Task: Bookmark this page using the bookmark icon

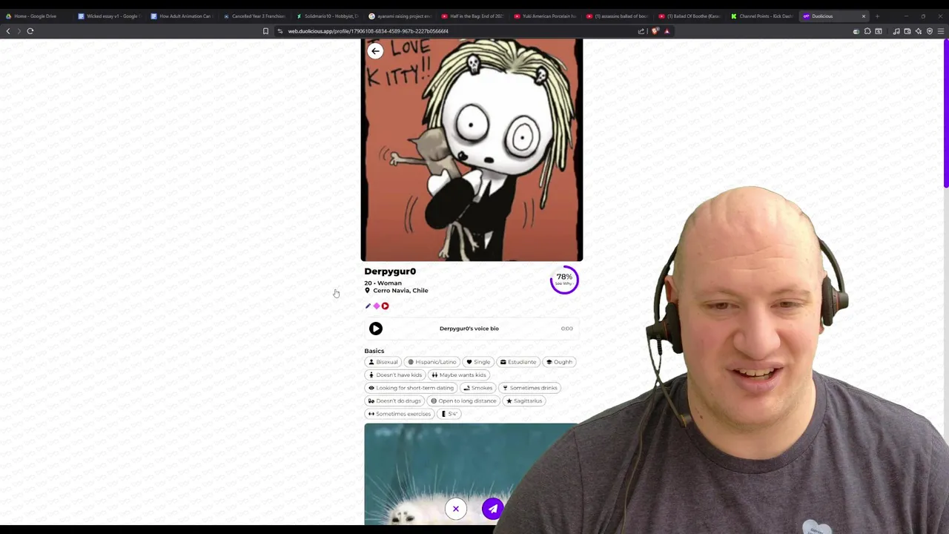Action: click(265, 31)
